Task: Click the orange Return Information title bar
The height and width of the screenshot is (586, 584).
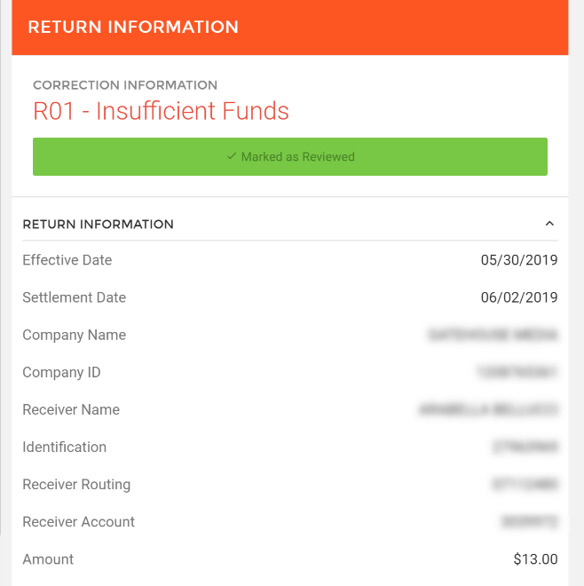Action: coord(289,28)
